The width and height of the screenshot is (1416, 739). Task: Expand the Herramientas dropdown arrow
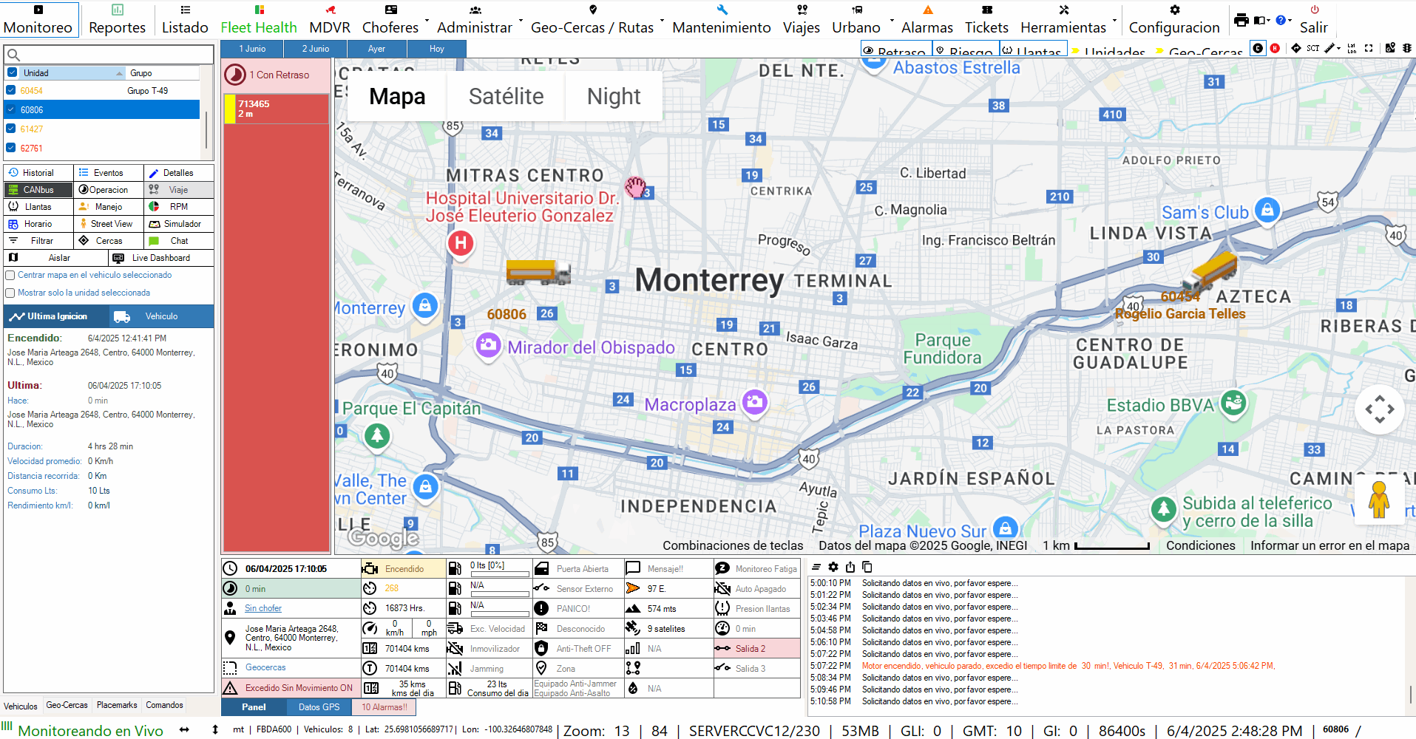(x=1114, y=20)
